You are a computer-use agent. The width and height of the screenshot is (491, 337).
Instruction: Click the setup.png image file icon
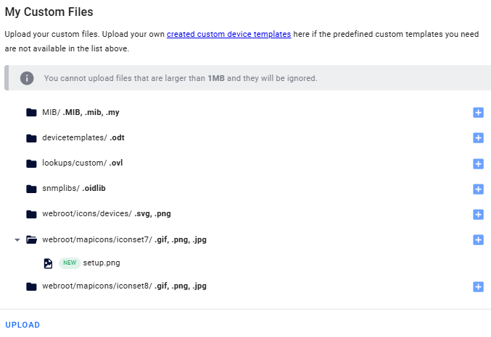(x=48, y=263)
